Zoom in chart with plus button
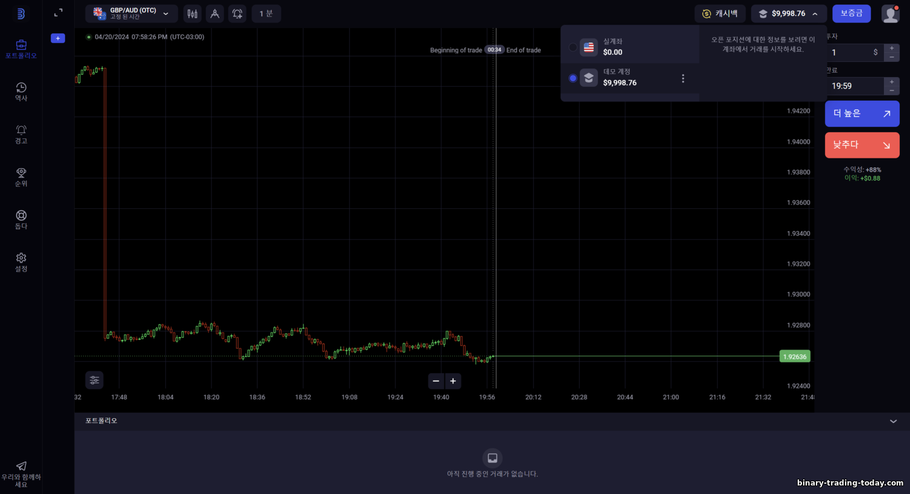 453,381
